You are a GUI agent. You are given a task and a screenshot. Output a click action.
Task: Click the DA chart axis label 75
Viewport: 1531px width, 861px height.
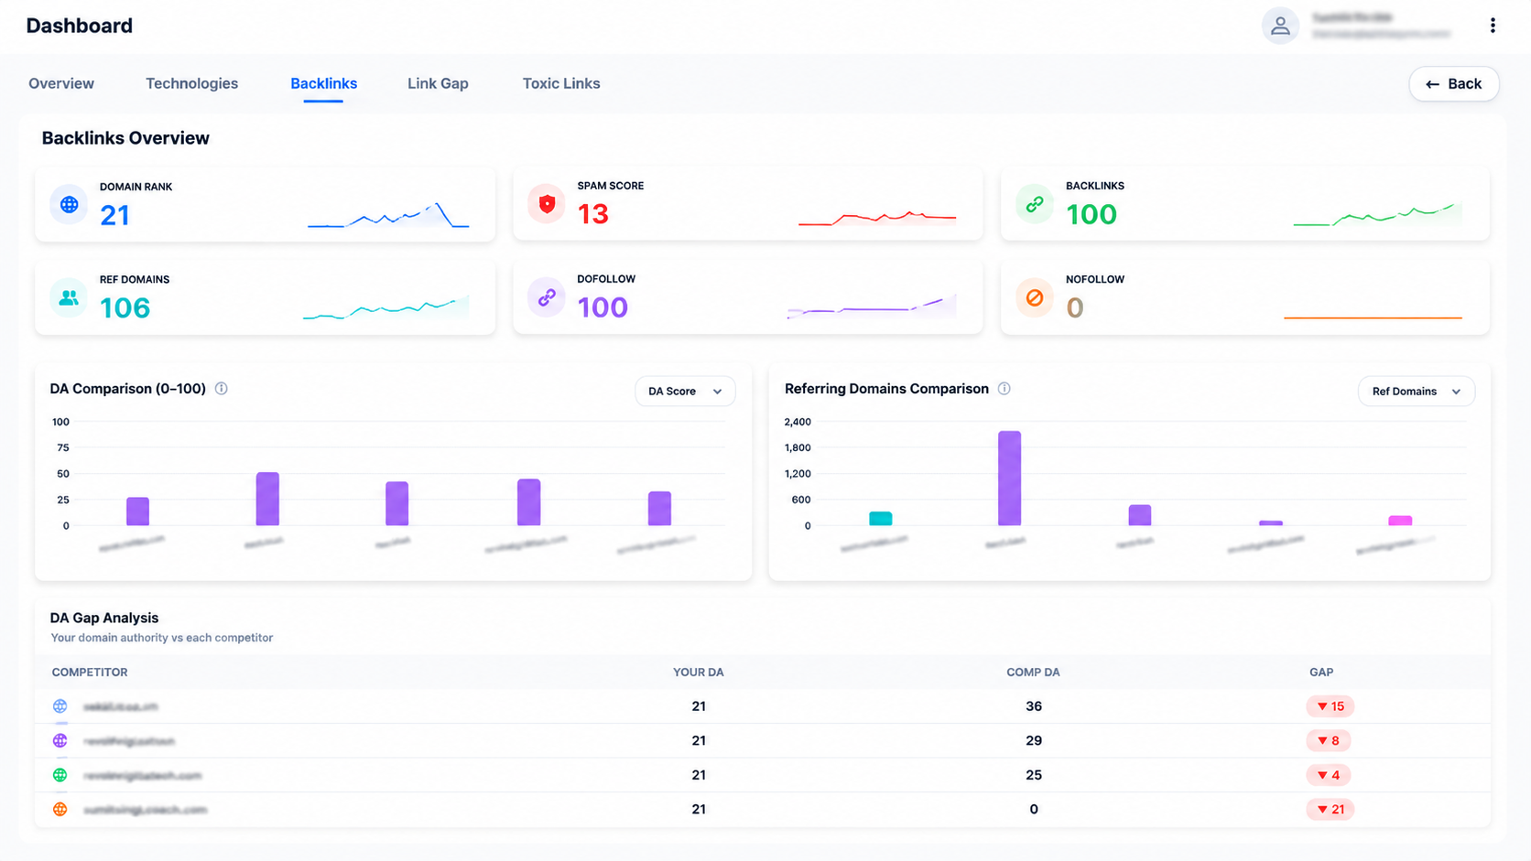point(63,447)
